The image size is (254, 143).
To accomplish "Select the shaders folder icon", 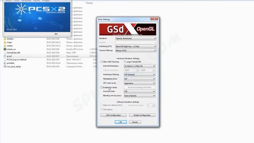I will click(5, 39).
